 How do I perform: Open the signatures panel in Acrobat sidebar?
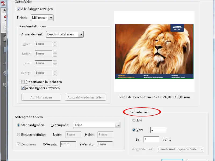[x=5, y=85]
